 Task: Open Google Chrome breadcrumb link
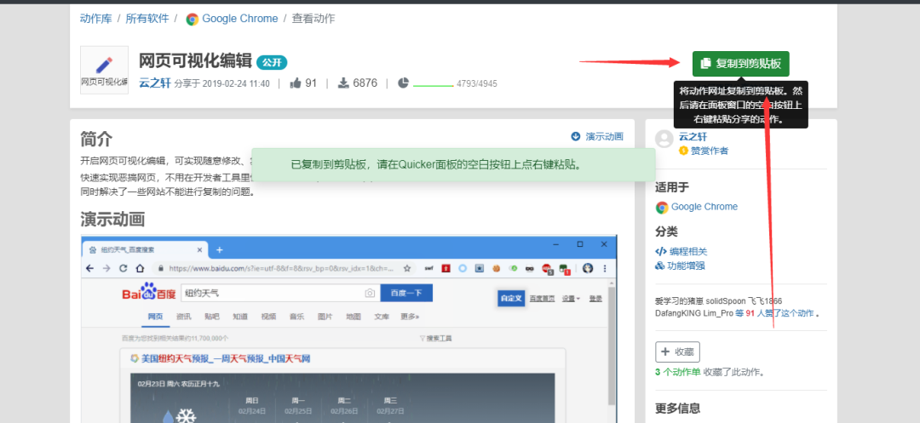pos(240,18)
